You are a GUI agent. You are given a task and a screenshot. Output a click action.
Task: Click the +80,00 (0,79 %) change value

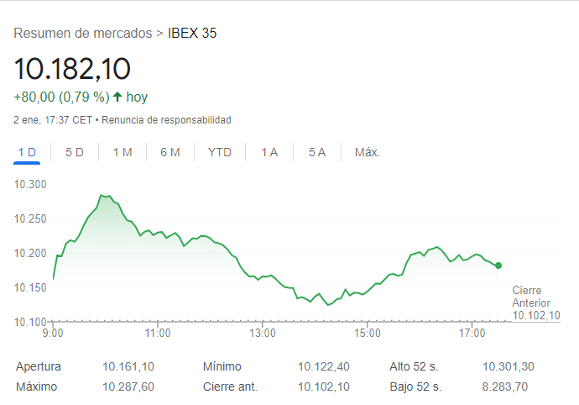pos(61,97)
